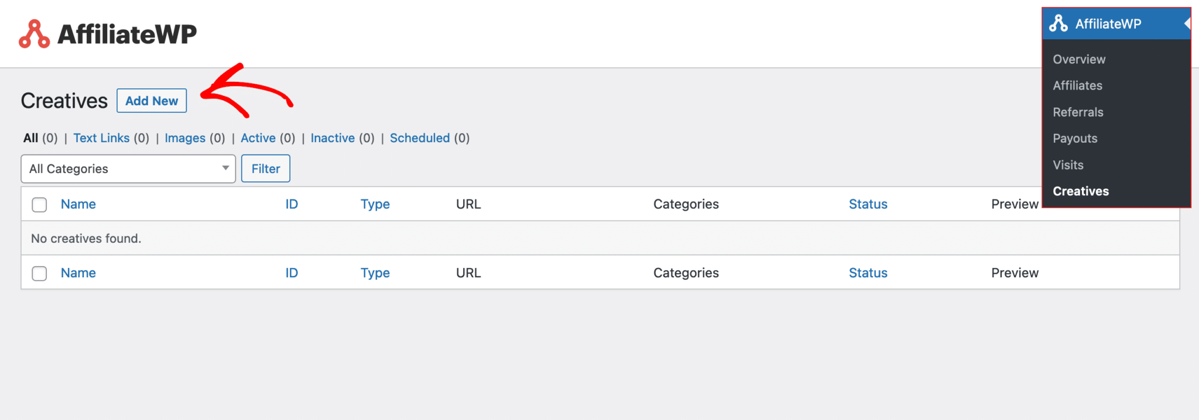Apply the Filter button
The width and height of the screenshot is (1199, 420).
(x=265, y=168)
